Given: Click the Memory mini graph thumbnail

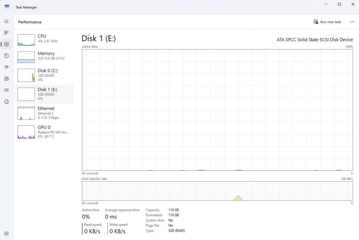Looking at the screenshot, I should tap(26, 57).
